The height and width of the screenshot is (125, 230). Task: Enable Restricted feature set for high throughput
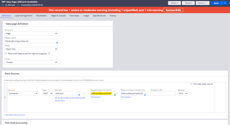(6, 54)
